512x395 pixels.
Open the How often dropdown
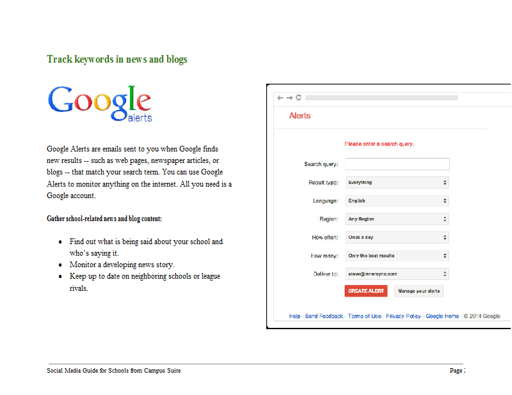[x=397, y=237]
